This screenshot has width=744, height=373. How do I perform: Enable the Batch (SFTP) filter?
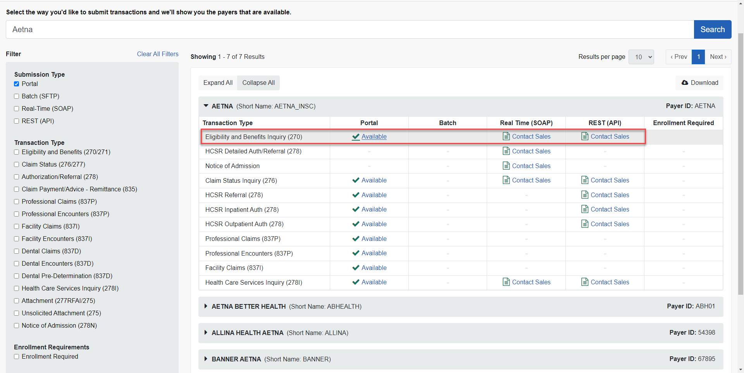[17, 96]
